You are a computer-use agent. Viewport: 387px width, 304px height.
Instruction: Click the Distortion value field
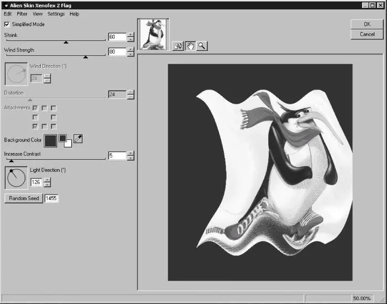pyautogui.click(x=117, y=95)
